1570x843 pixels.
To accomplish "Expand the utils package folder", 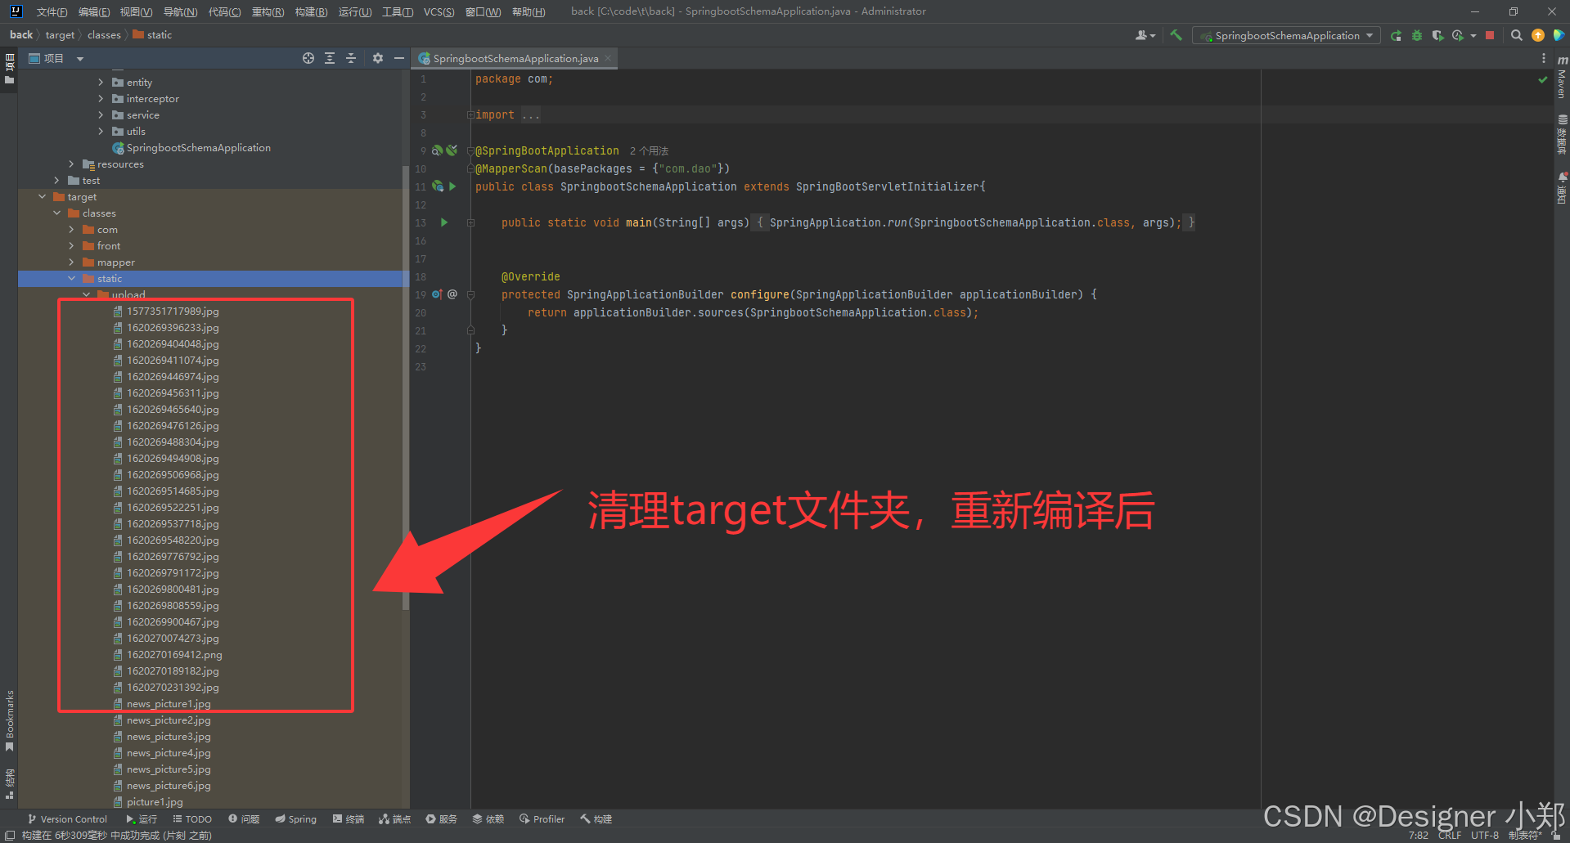I will (x=101, y=132).
